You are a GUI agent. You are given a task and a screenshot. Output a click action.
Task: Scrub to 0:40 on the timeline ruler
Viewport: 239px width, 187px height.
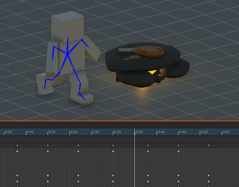(157, 132)
